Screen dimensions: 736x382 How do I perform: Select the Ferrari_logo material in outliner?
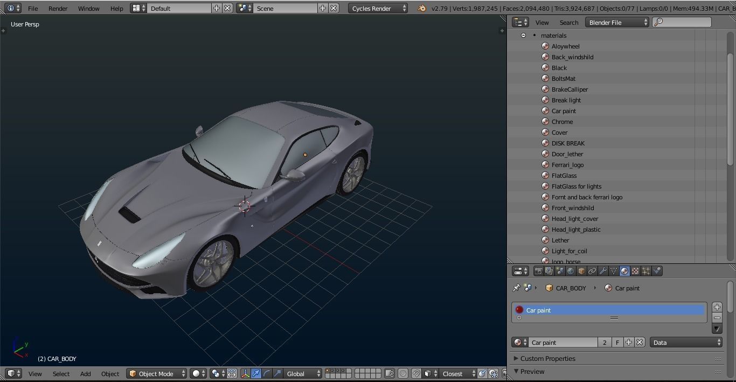click(567, 164)
